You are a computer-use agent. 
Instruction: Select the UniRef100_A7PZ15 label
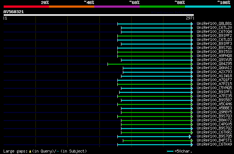coord(214,84)
